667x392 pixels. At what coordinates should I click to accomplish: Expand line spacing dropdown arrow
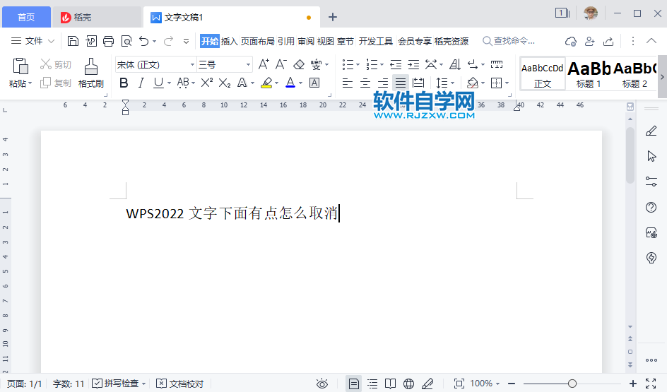pos(453,83)
